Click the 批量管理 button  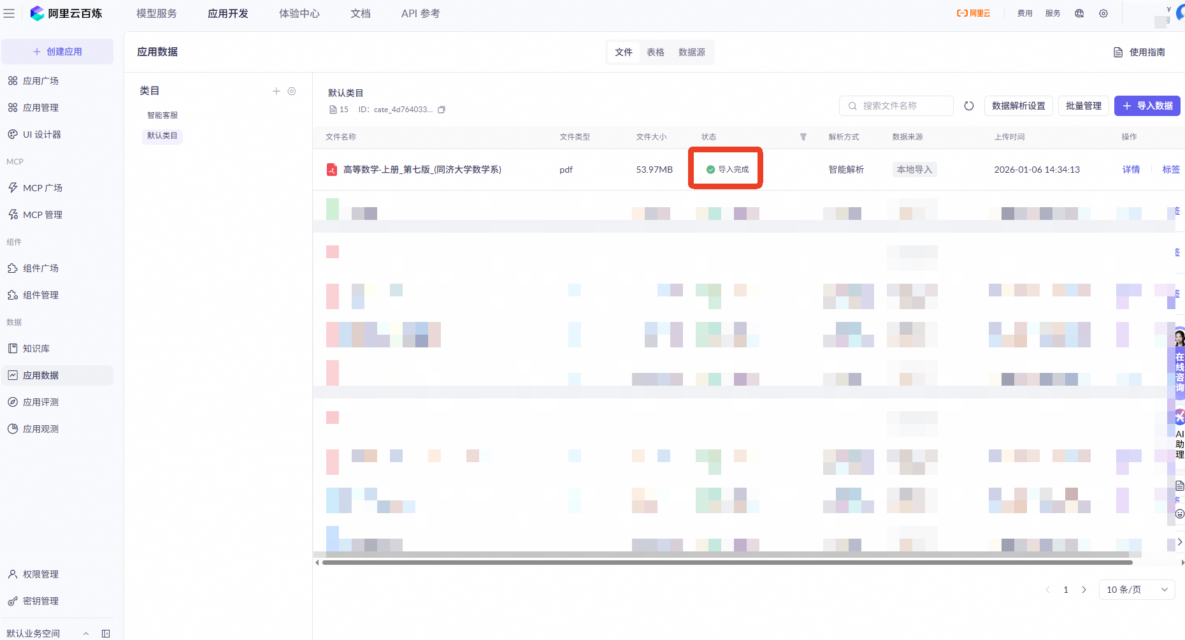click(1084, 106)
